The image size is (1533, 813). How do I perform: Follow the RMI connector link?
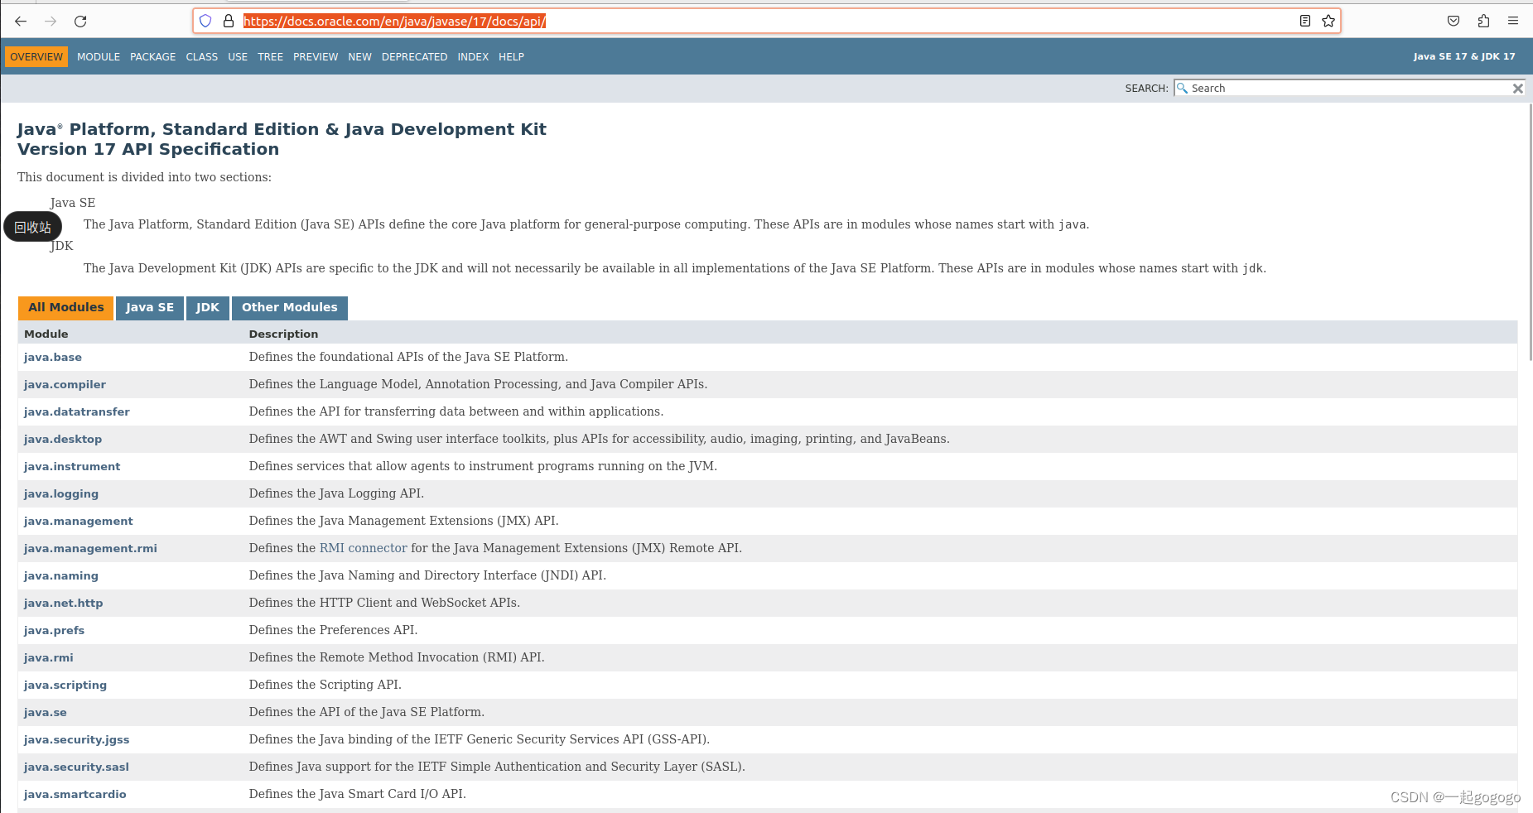363,547
